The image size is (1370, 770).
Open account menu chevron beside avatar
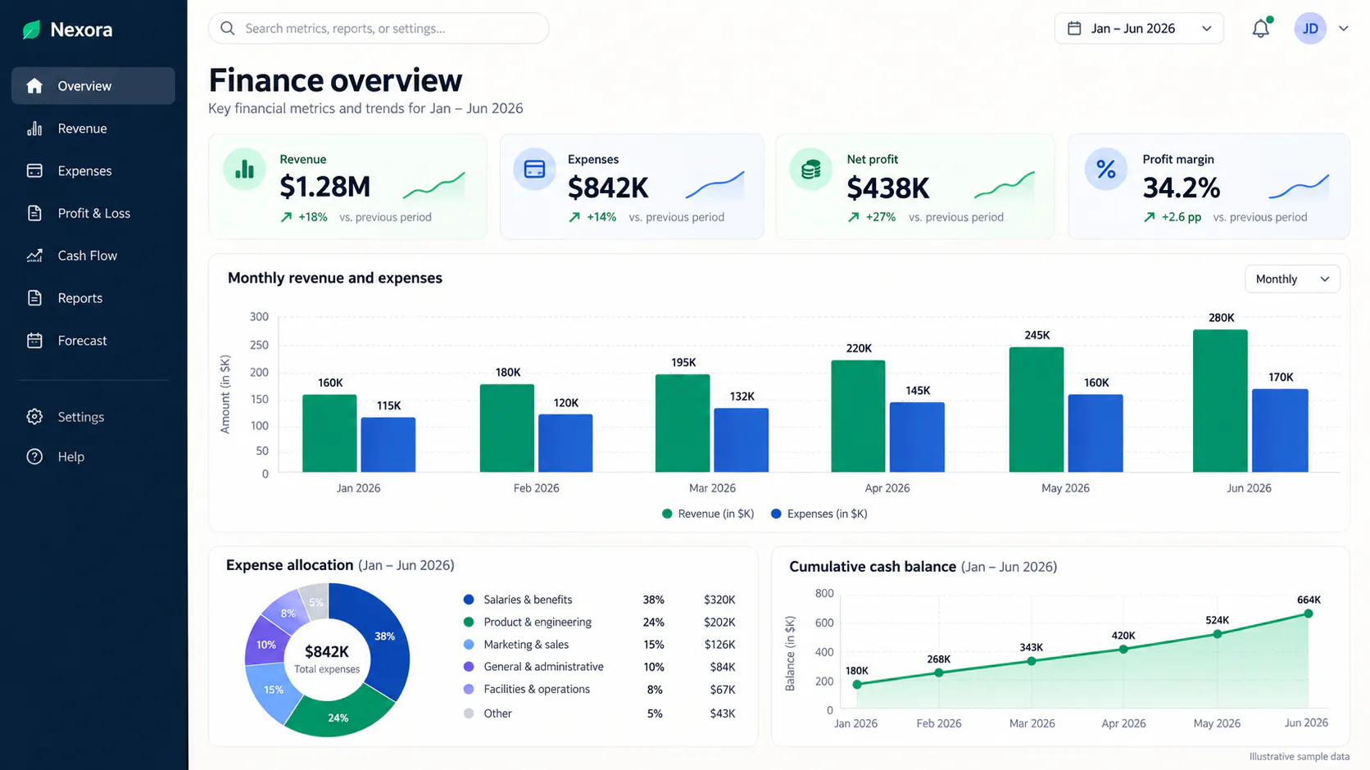1344,29
